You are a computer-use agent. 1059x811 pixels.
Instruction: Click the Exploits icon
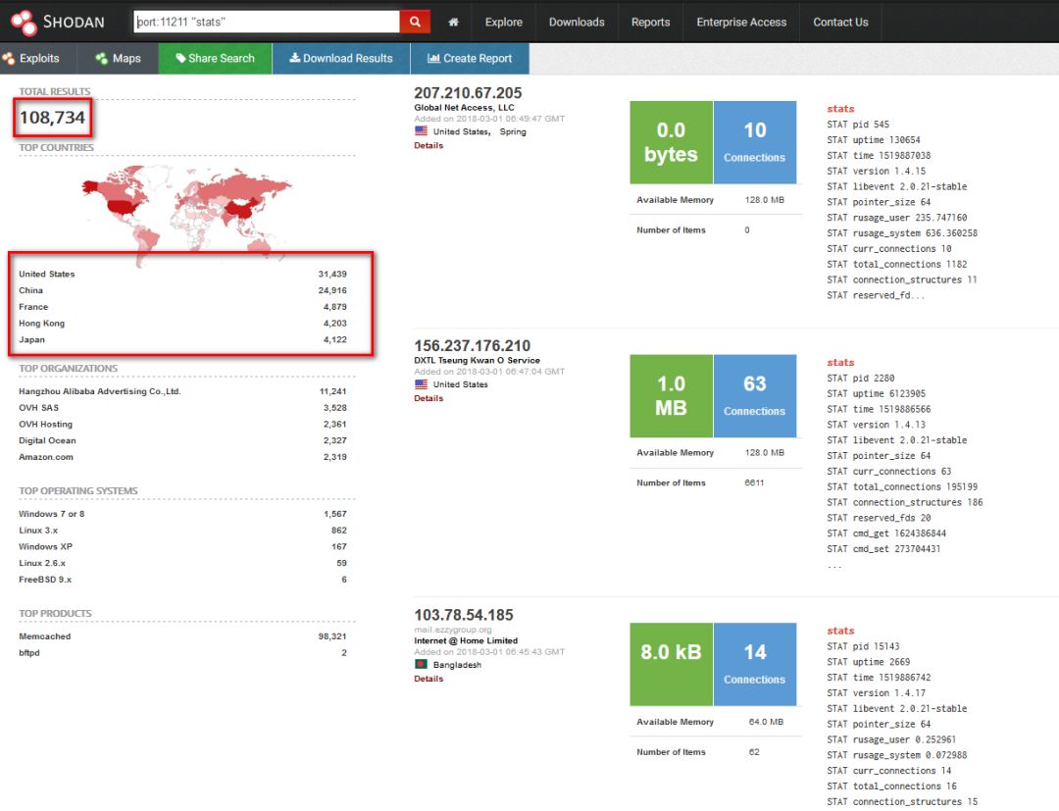(9, 59)
